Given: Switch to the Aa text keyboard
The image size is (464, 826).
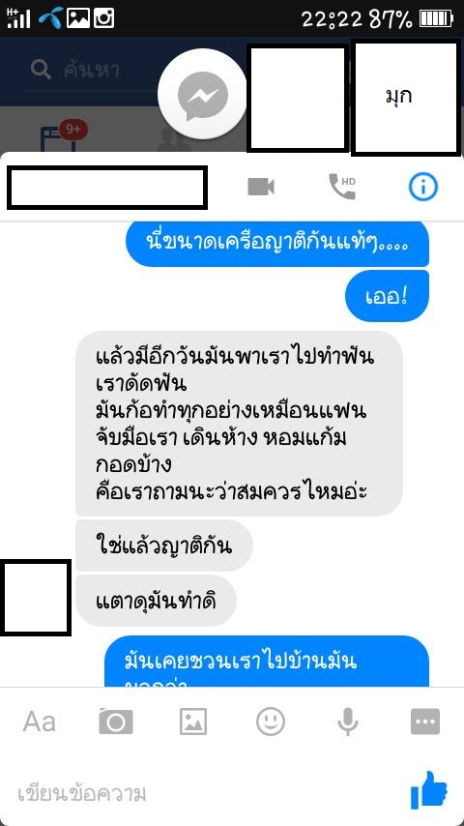Looking at the screenshot, I should coord(40,722).
